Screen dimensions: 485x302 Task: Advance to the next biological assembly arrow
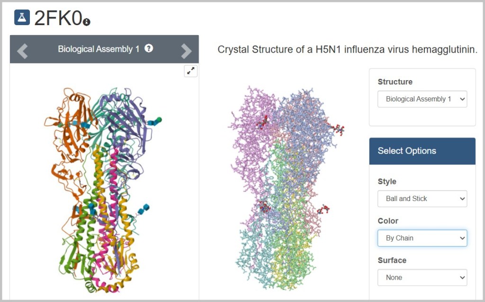[186, 51]
